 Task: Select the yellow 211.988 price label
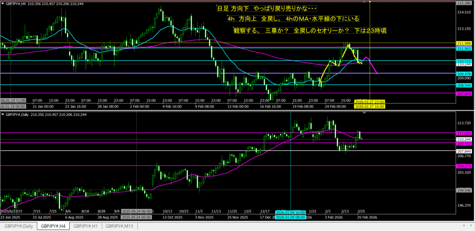pos(464,43)
